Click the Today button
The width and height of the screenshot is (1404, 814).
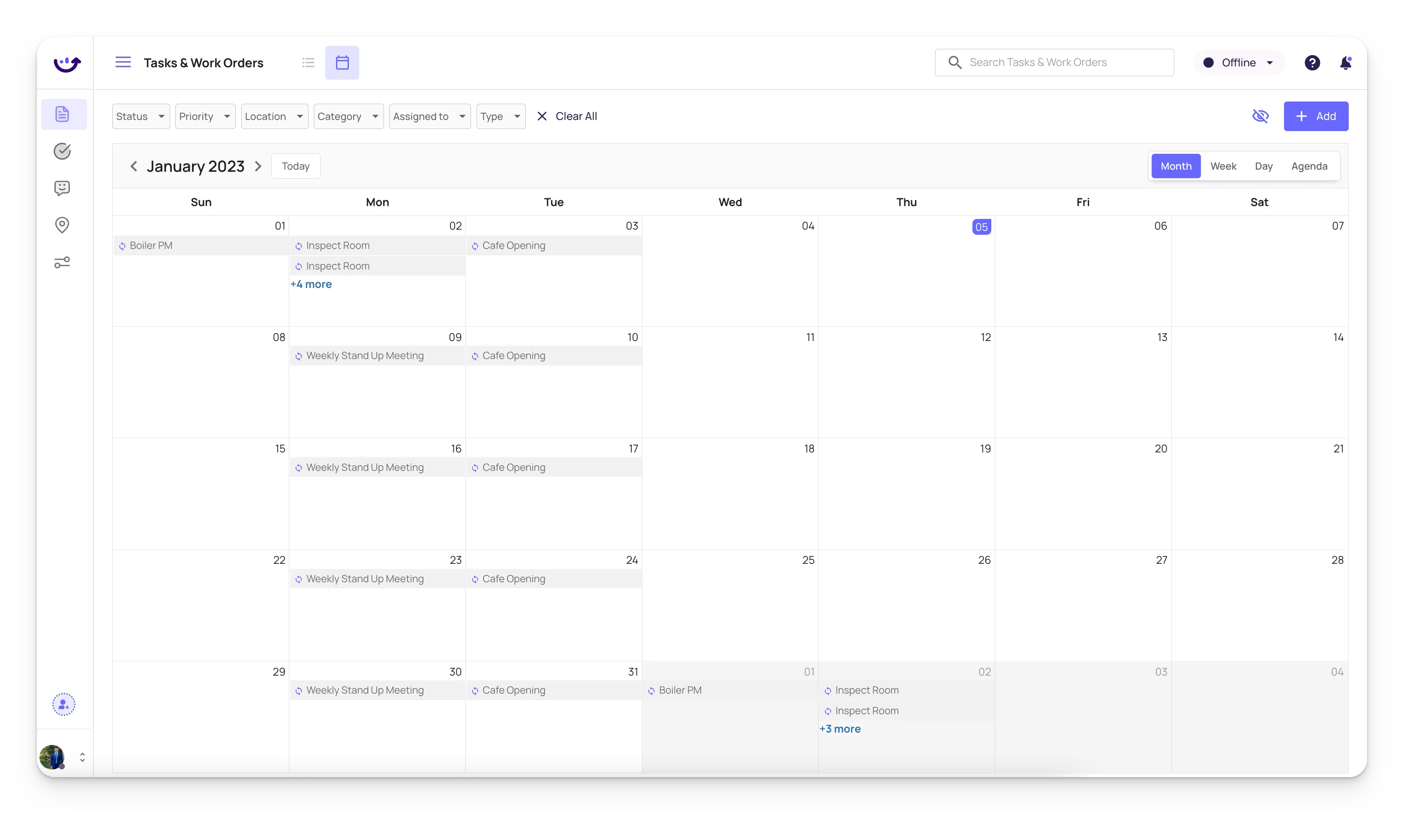pyautogui.click(x=295, y=166)
